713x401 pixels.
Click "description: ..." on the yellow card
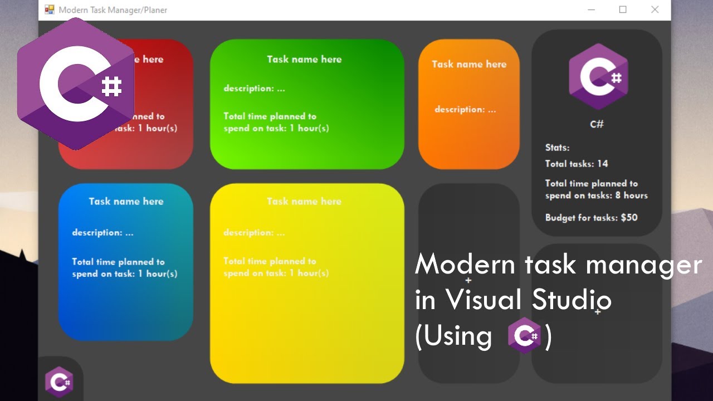tap(254, 232)
